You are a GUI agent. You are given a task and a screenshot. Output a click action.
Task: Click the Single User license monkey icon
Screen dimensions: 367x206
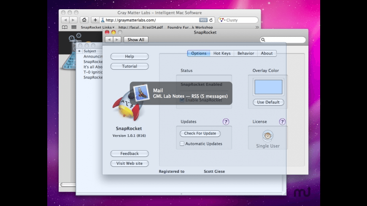click(267, 136)
